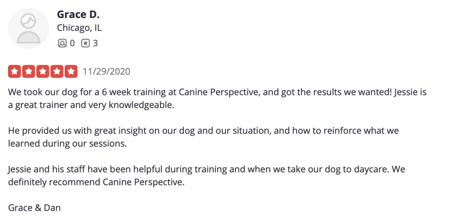Click 'learned during our sessions' text
The image size is (459, 218).
(67, 144)
